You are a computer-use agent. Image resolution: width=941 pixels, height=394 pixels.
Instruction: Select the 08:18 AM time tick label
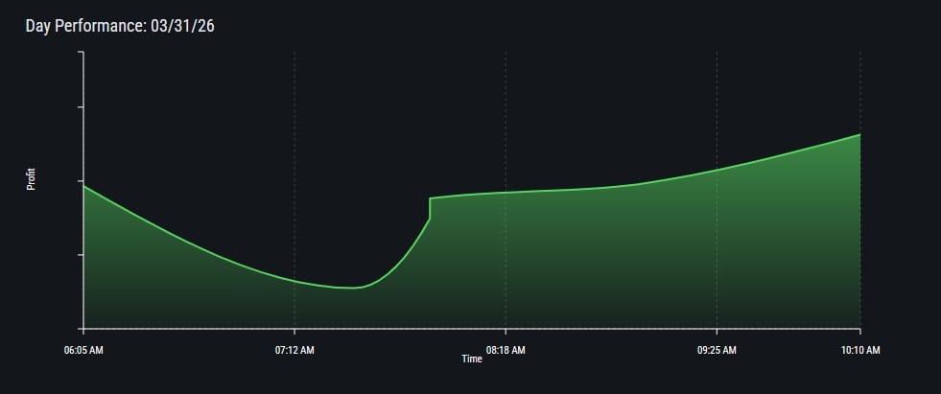(506, 350)
